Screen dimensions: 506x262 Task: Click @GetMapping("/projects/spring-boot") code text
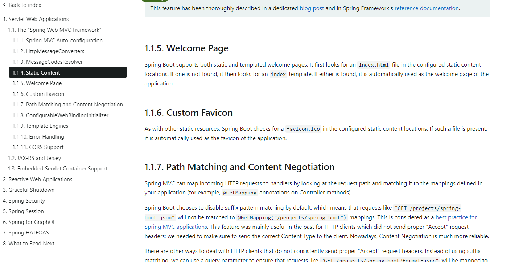(x=292, y=218)
